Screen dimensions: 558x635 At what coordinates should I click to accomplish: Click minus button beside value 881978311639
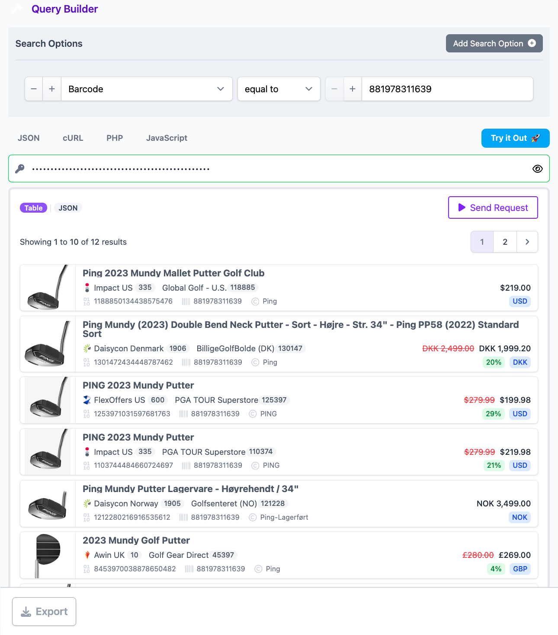pyautogui.click(x=334, y=89)
